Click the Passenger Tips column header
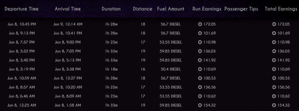This screenshot has width=299, height=111. [x=241, y=9]
